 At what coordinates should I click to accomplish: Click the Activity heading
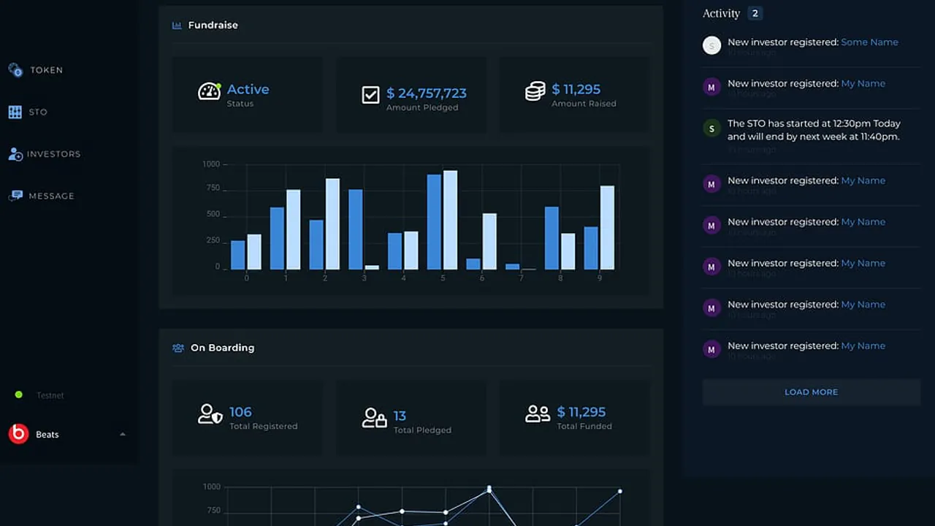tap(722, 13)
